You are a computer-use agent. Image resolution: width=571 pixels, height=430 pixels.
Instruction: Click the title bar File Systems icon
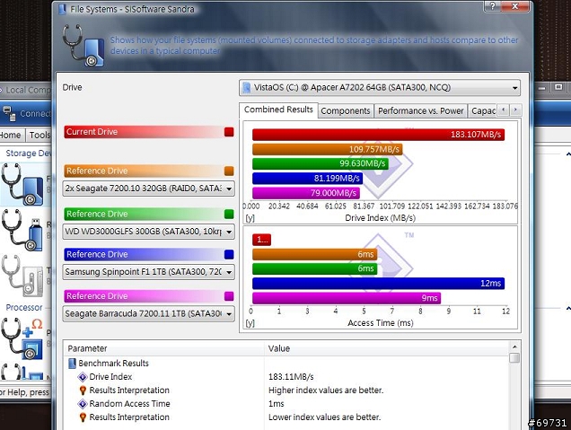coord(62,9)
